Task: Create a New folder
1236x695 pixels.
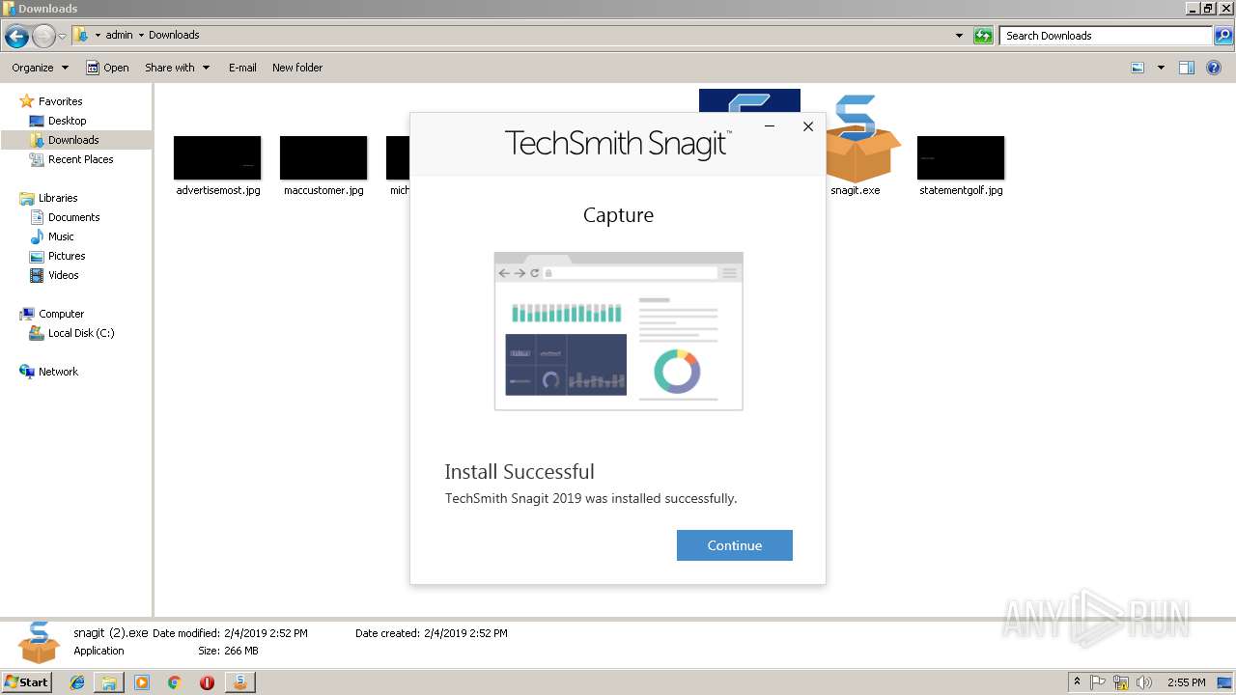Action: tap(297, 68)
